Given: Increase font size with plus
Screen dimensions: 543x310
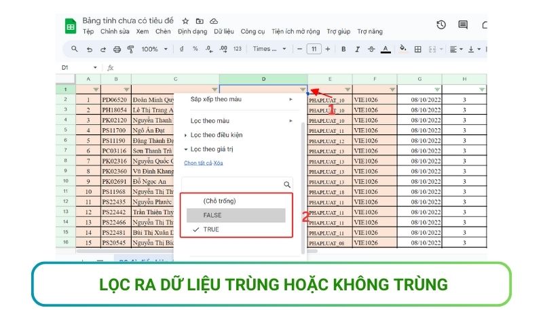Looking at the screenshot, I should pos(328,49).
